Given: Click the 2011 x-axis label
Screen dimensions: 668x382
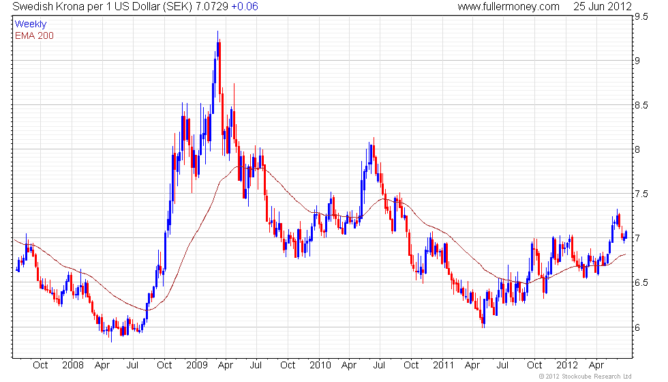Looking at the screenshot, I should (x=444, y=366).
